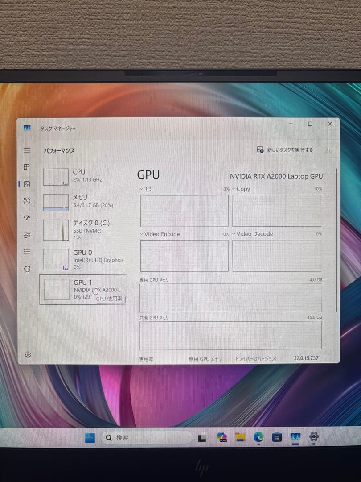Screen dimensions: 361x482
Task: Click the Video Decode usage graph
Action: point(277,256)
